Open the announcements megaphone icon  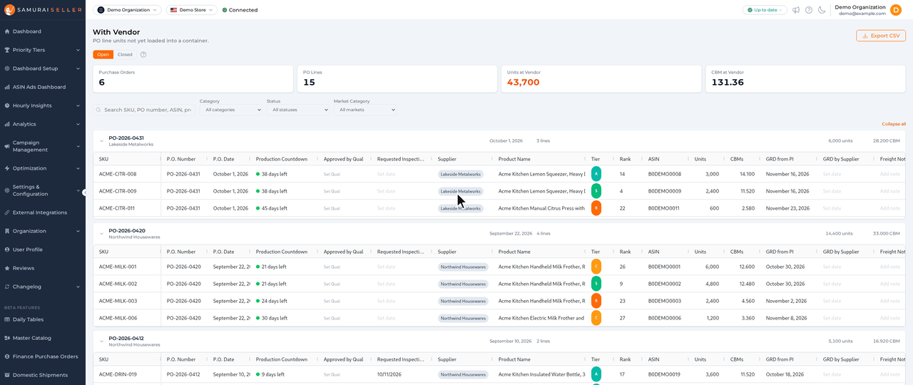pyautogui.click(x=796, y=10)
